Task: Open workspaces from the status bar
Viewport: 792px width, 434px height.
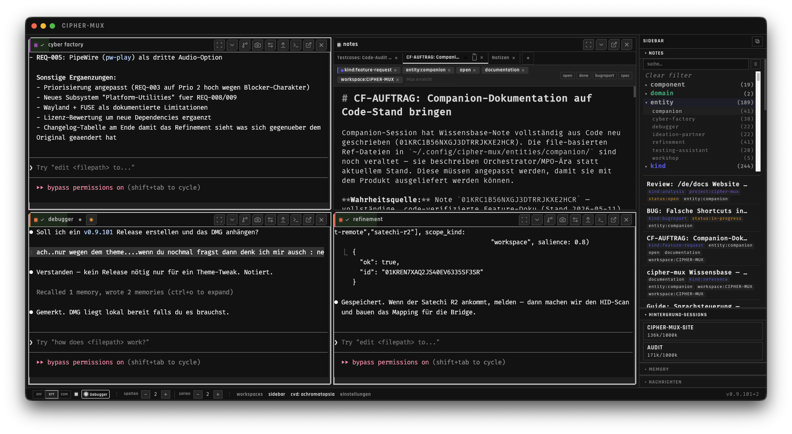Action: pyautogui.click(x=249, y=394)
